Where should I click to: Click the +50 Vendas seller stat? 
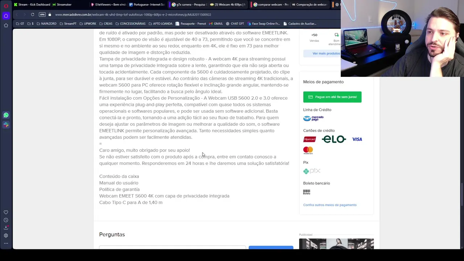coord(314,38)
